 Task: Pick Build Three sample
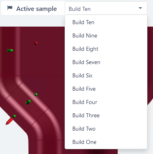point(106,115)
